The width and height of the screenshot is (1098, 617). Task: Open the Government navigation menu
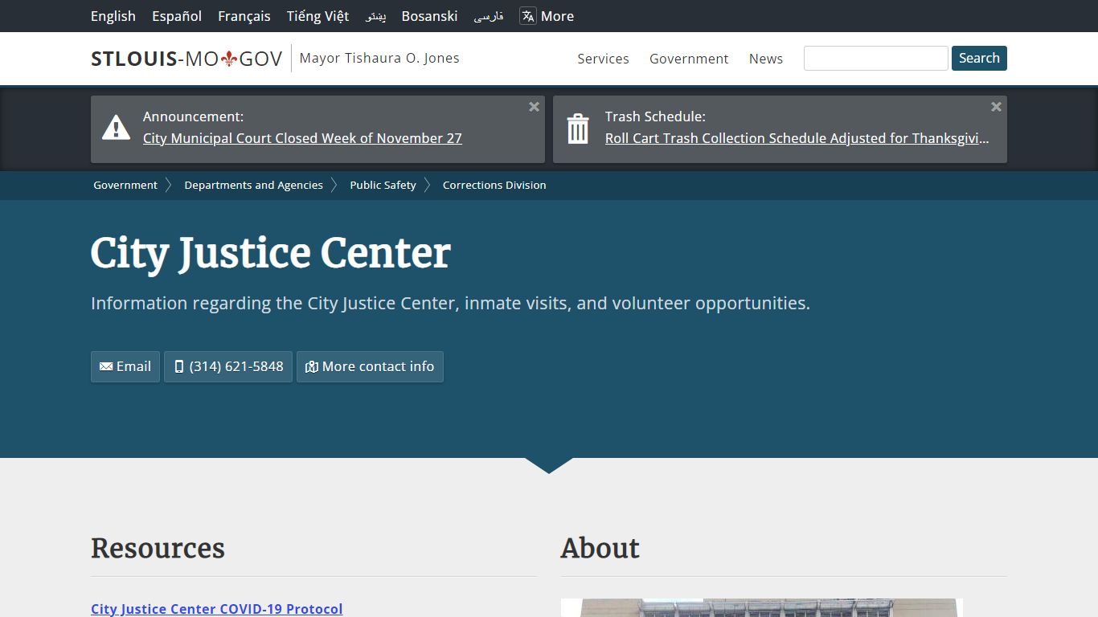pyautogui.click(x=689, y=59)
